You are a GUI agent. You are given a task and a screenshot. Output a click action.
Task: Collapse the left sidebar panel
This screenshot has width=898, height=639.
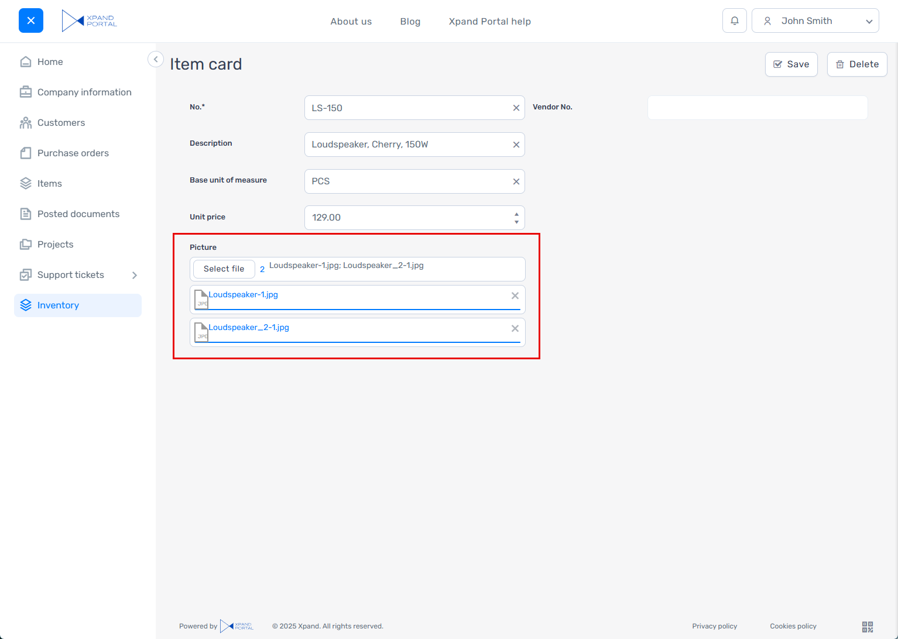[156, 59]
